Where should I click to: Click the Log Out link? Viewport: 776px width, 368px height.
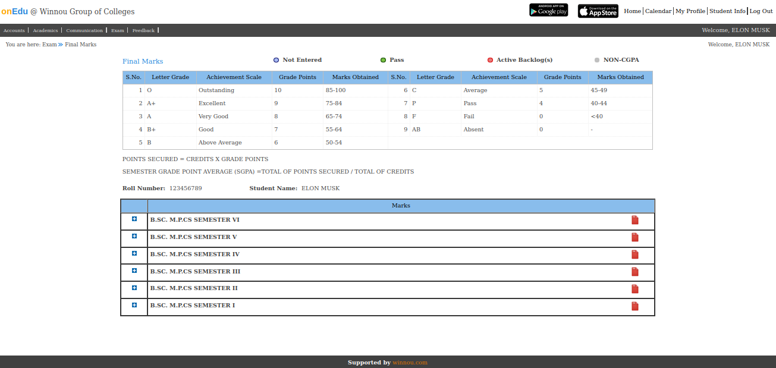[x=761, y=11]
